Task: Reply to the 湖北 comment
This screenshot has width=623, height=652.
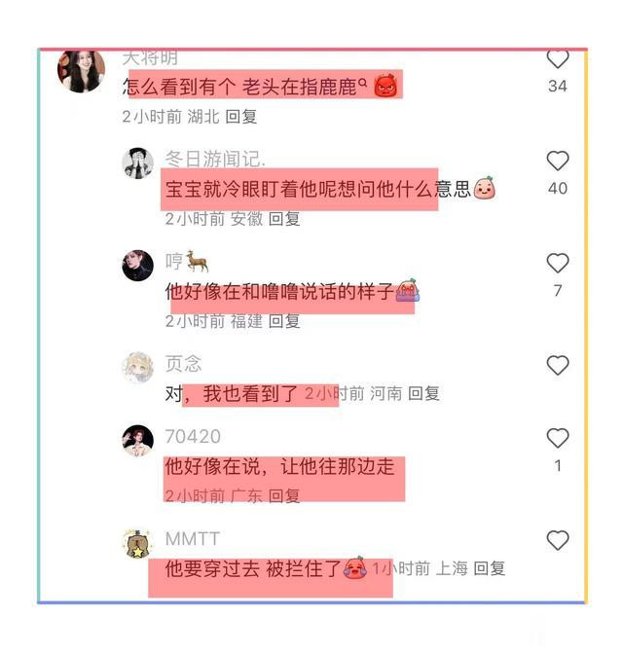Action: point(240,117)
